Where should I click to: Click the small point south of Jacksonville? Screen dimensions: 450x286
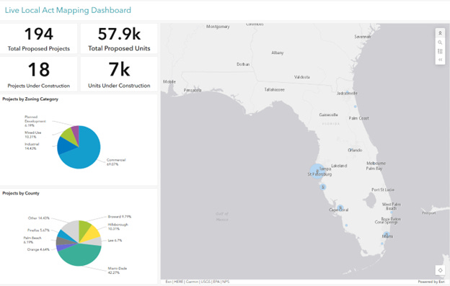(355, 107)
